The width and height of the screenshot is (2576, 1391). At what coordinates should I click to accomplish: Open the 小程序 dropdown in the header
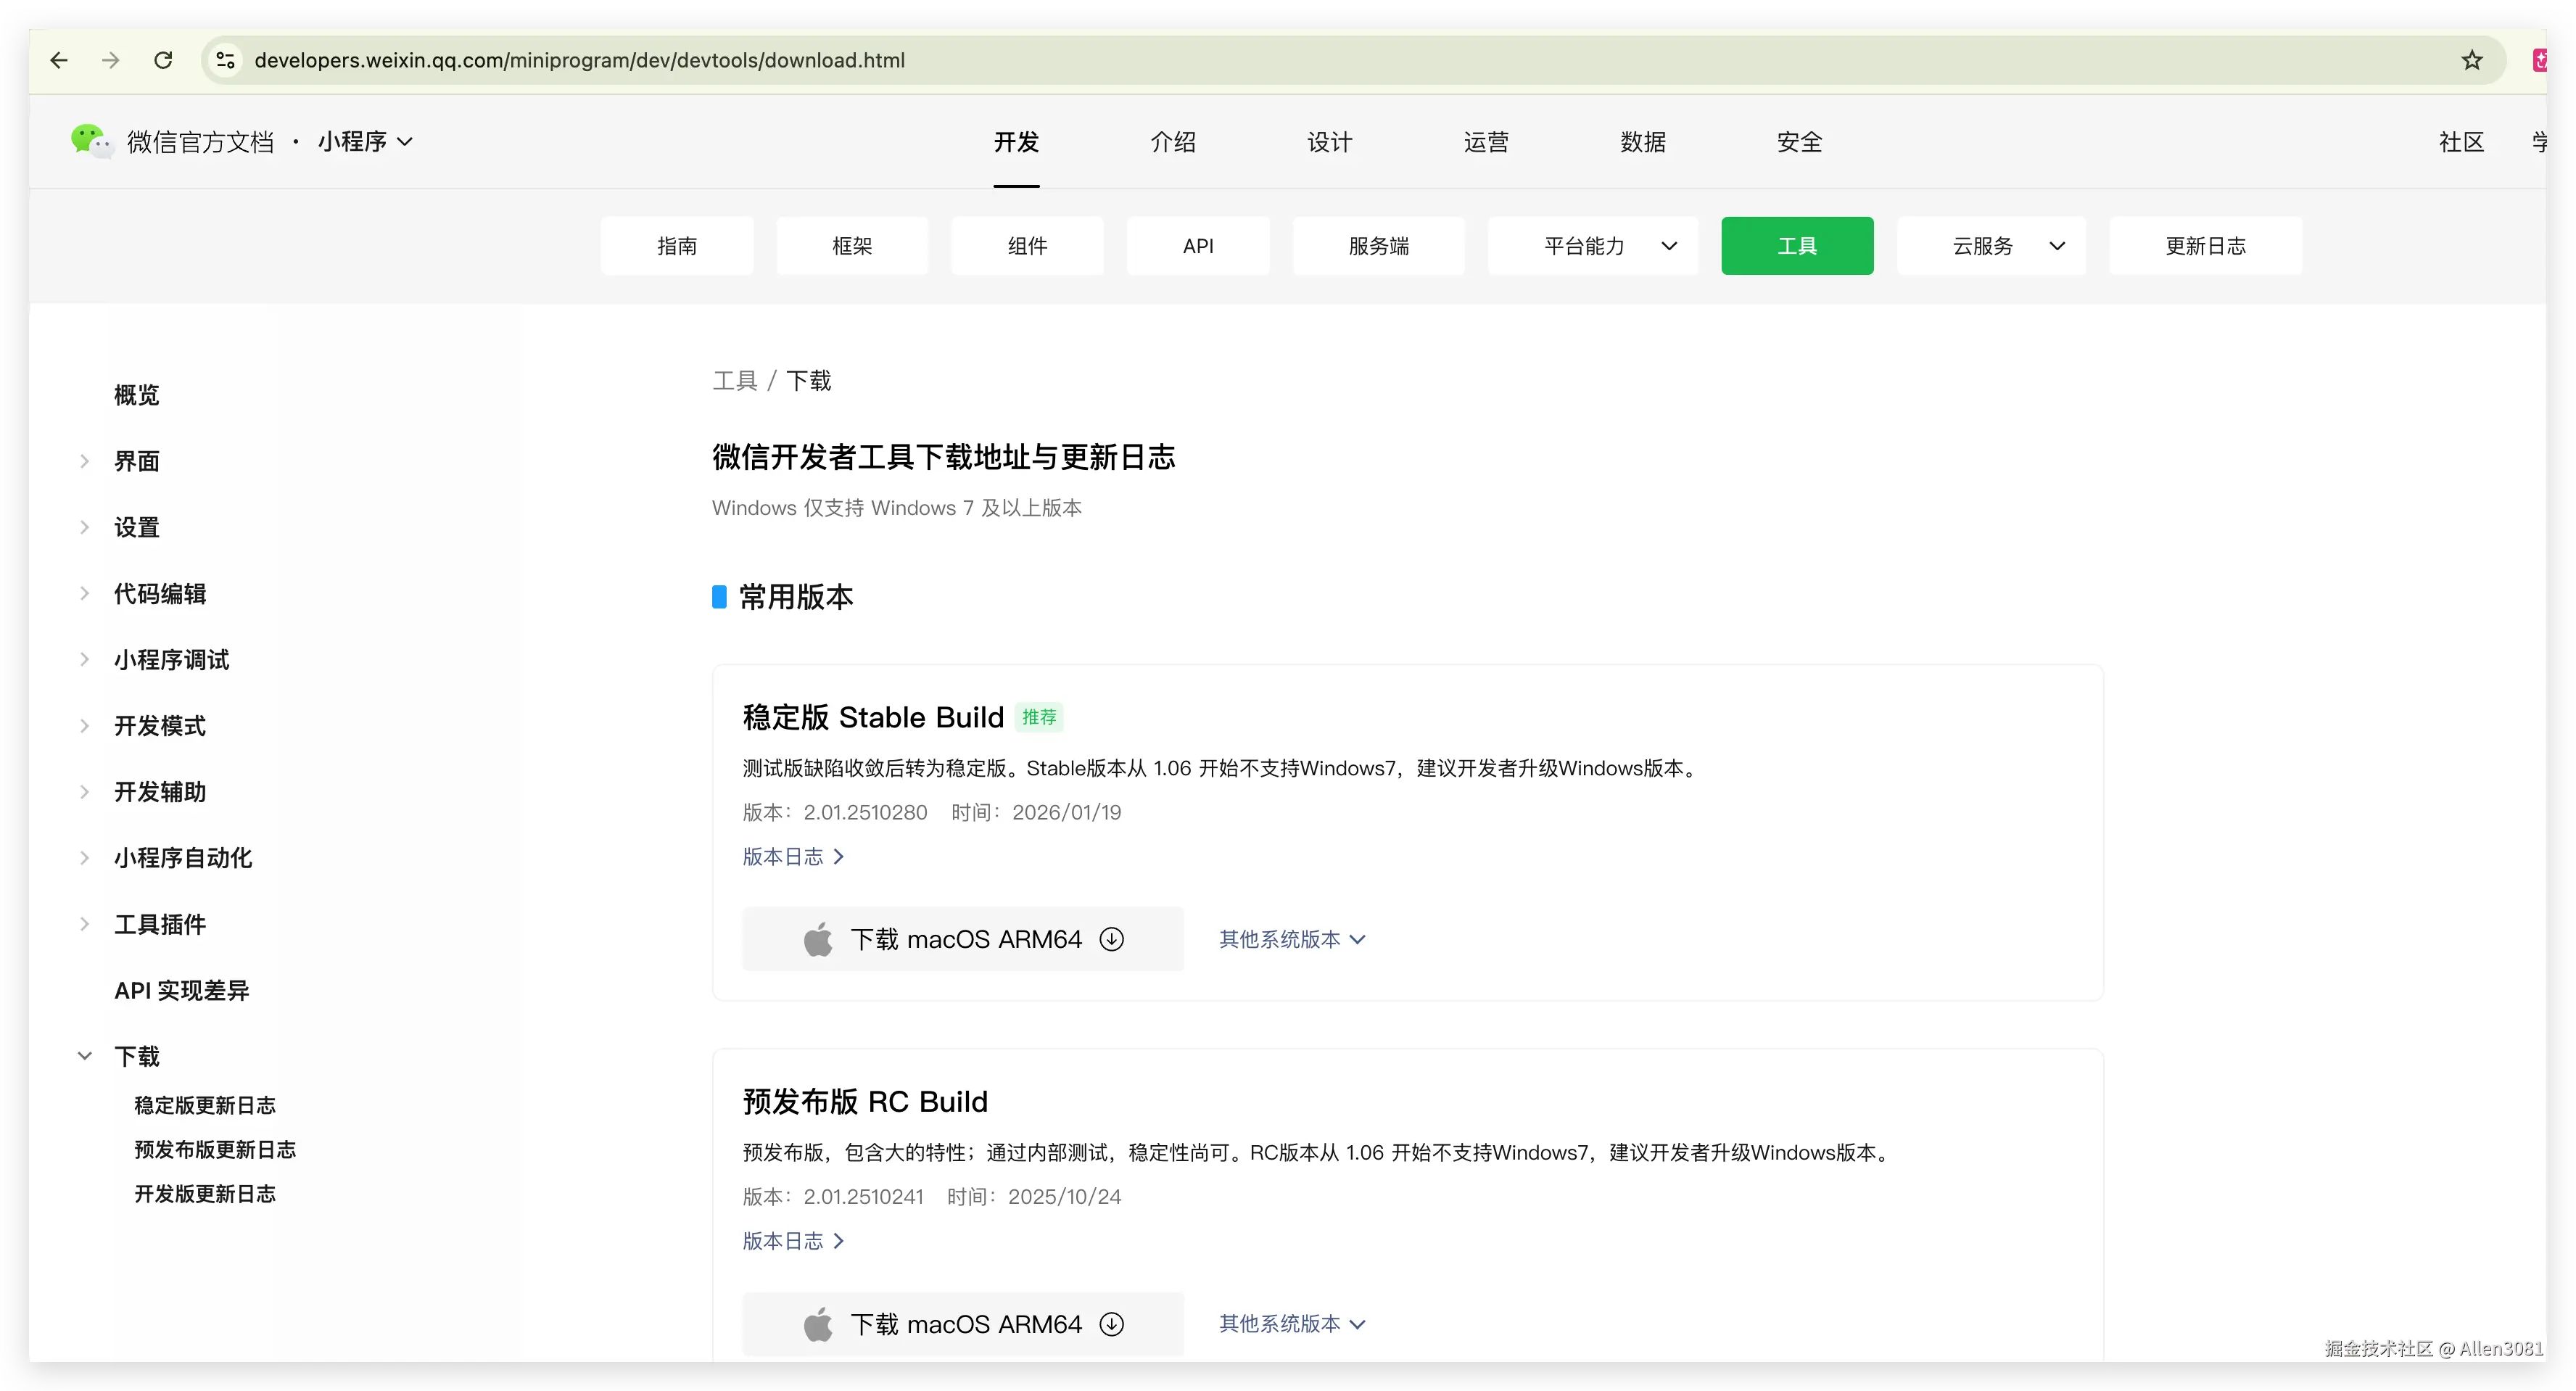point(365,141)
